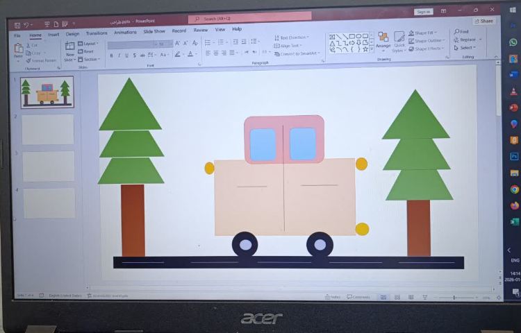Click the Increase Font Size icon

[x=176, y=44]
